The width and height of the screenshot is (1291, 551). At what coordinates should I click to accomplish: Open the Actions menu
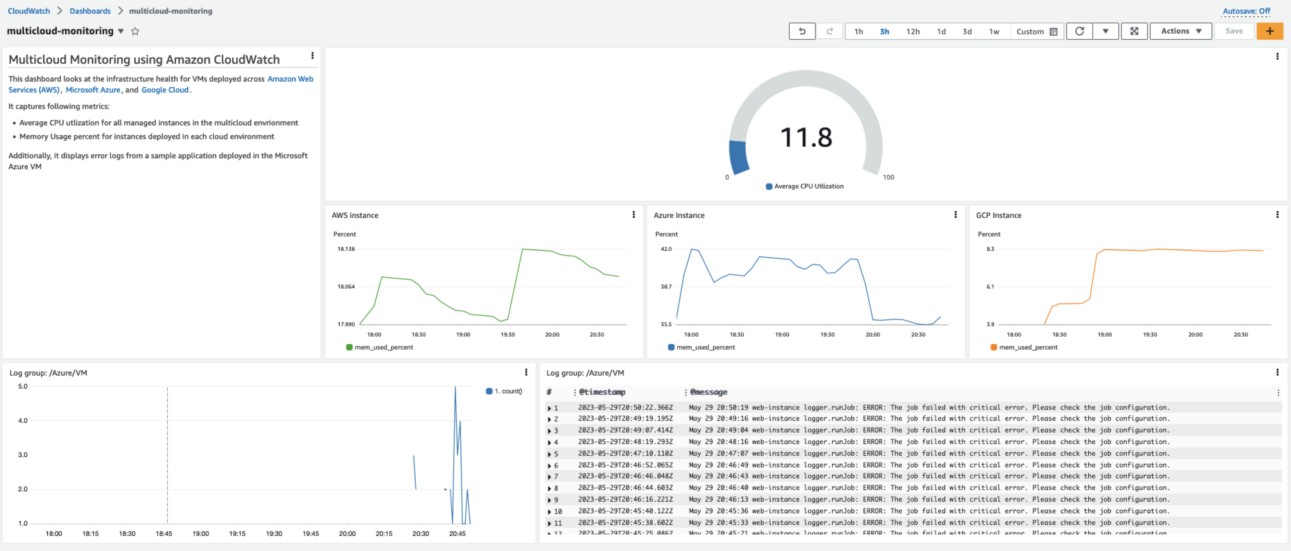(1180, 30)
